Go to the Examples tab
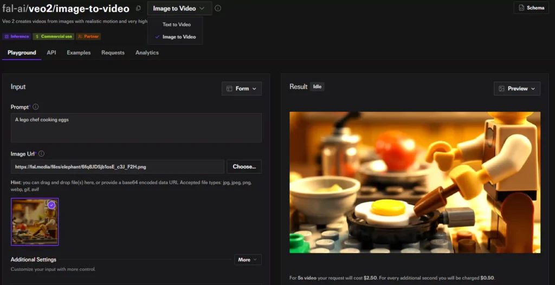The width and height of the screenshot is (555, 285). pyautogui.click(x=79, y=53)
